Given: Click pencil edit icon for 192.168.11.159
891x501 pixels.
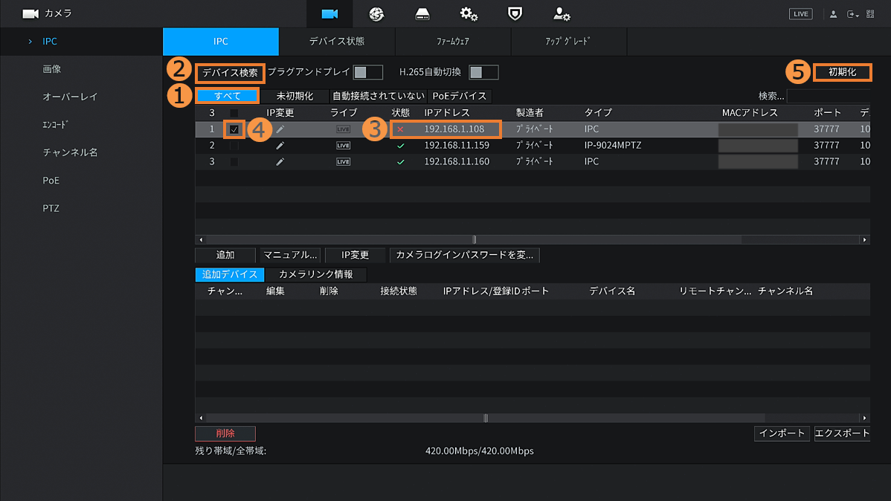Looking at the screenshot, I should click(280, 146).
